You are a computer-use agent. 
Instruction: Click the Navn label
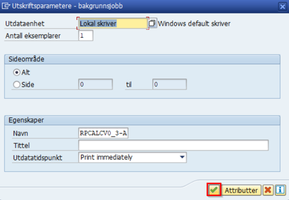click(x=20, y=133)
